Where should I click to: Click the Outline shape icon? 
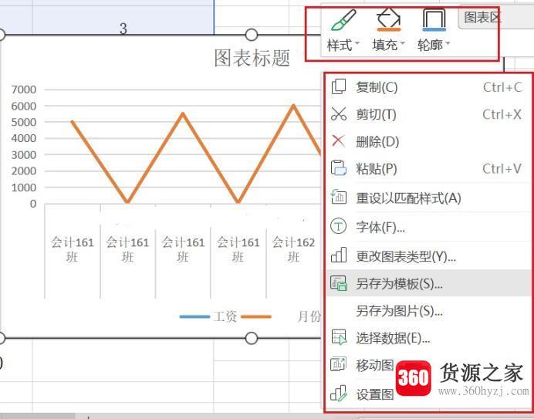434,20
